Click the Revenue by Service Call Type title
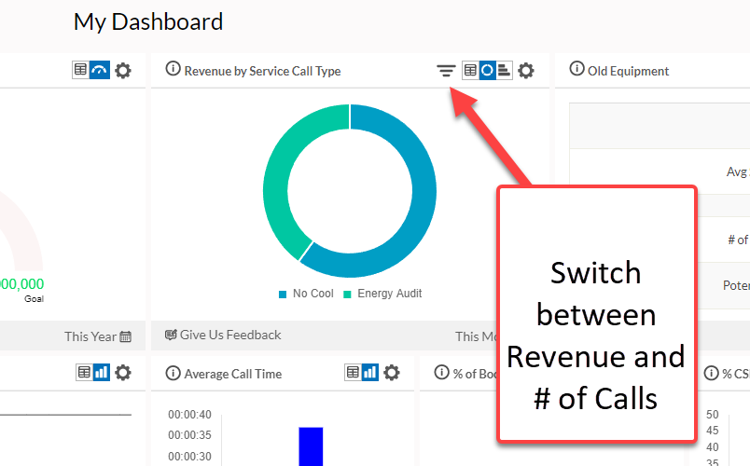The image size is (750, 466). (x=263, y=71)
